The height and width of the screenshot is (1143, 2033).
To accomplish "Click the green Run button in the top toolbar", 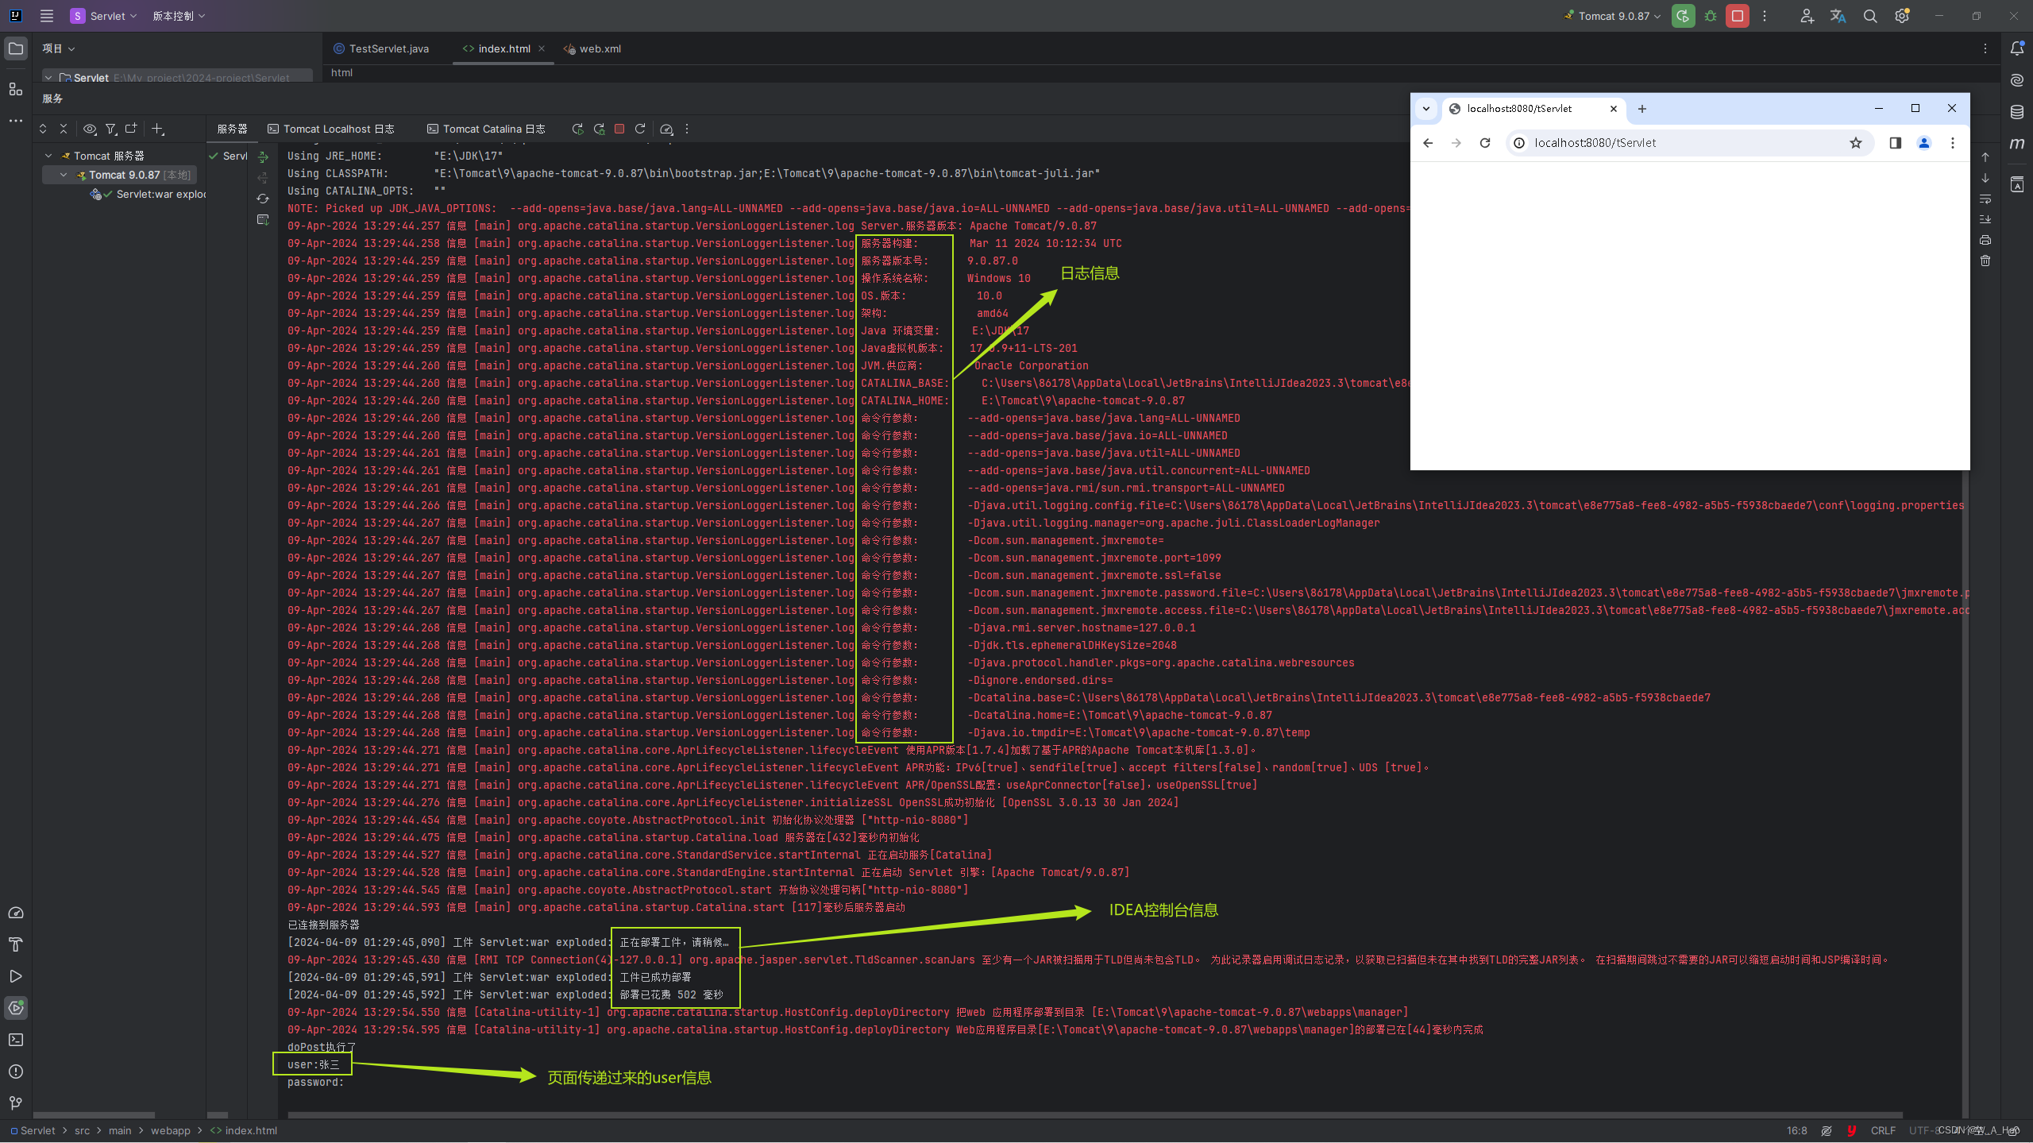I will (x=1683, y=16).
